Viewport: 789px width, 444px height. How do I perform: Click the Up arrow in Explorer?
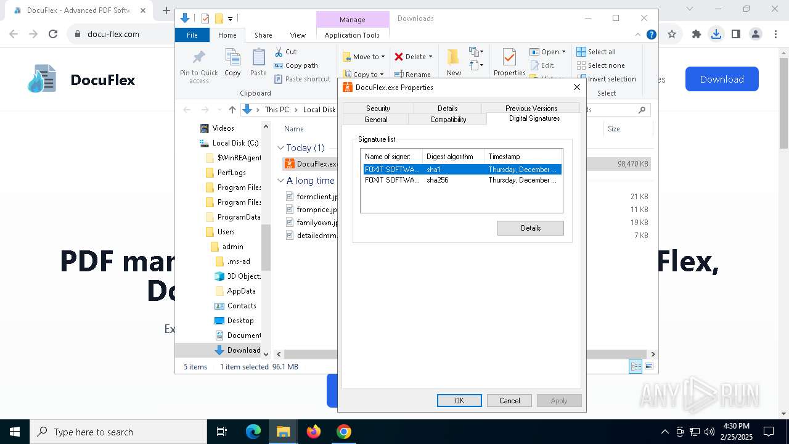coord(232,110)
